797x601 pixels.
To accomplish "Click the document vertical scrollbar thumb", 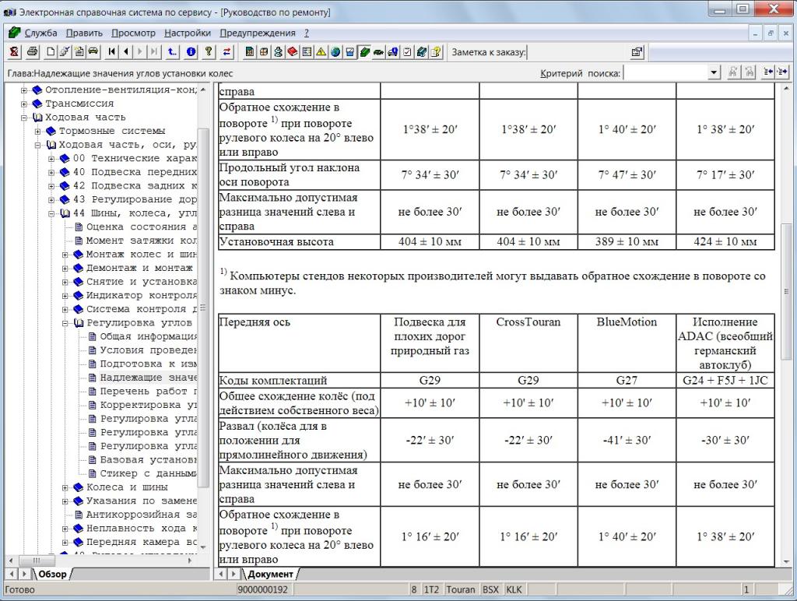I will [786, 291].
